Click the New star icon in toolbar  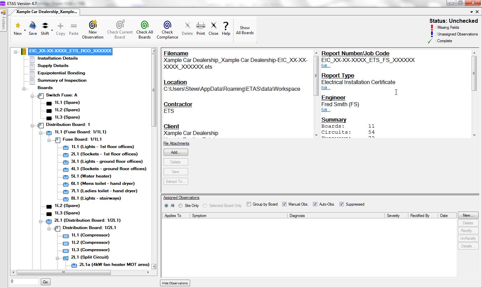coord(18,25)
